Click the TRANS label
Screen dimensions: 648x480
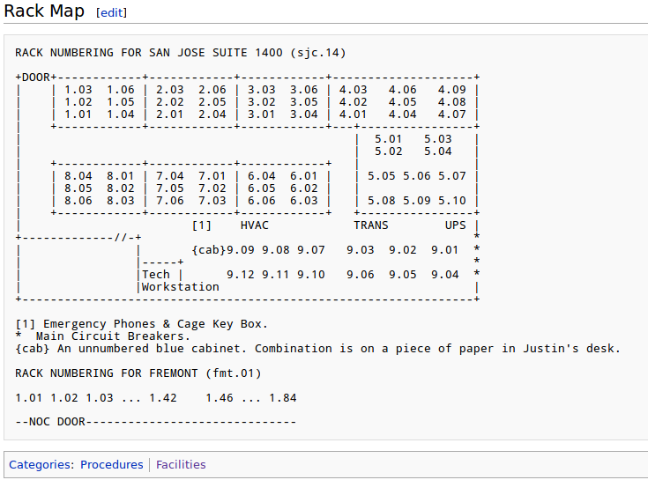pos(371,225)
